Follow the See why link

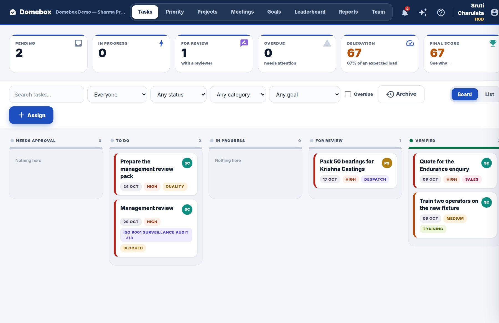pos(441,63)
